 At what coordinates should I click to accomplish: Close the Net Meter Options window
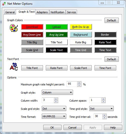point(118,2)
